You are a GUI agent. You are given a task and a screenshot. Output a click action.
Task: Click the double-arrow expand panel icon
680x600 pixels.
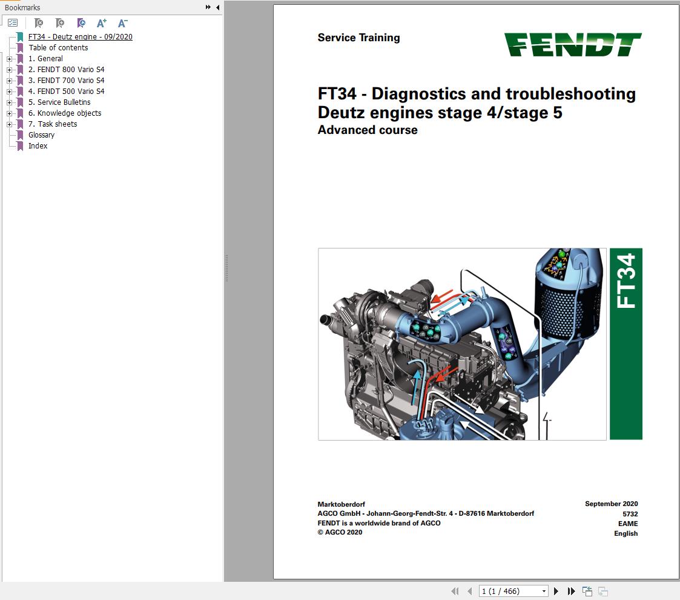pyautogui.click(x=208, y=7)
